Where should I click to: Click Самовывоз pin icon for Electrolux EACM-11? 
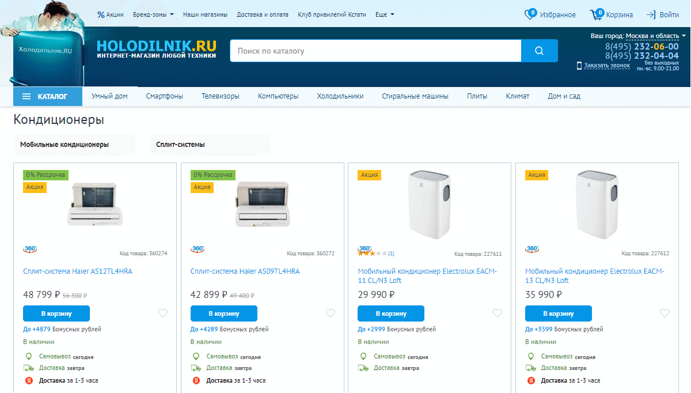[363, 356]
